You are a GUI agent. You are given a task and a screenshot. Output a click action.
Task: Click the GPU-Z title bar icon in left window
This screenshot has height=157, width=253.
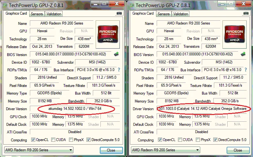(5, 5)
